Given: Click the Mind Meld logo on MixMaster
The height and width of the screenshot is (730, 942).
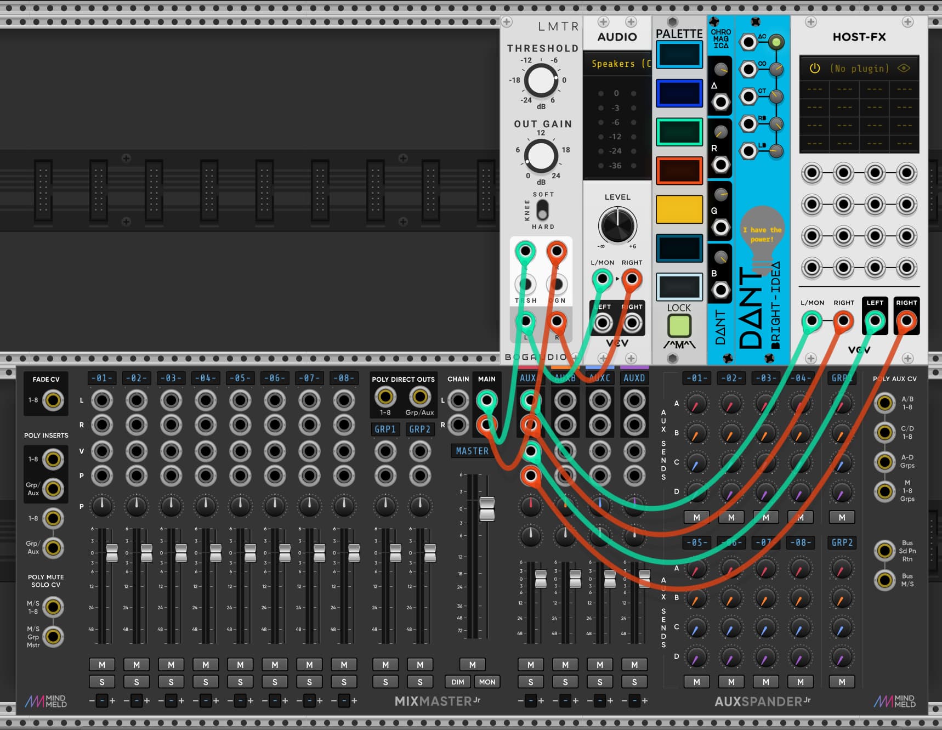Looking at the screenshot, I should click(x=46, y=701).
